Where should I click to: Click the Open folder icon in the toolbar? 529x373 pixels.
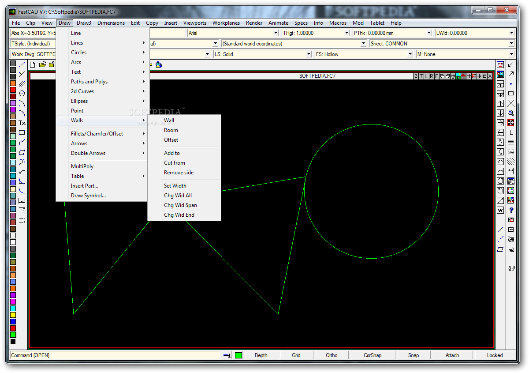tap(42, 64)
